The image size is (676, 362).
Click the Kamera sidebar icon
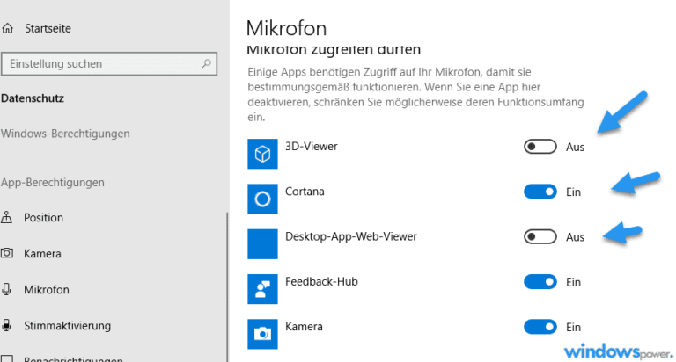tap(6, 253)
